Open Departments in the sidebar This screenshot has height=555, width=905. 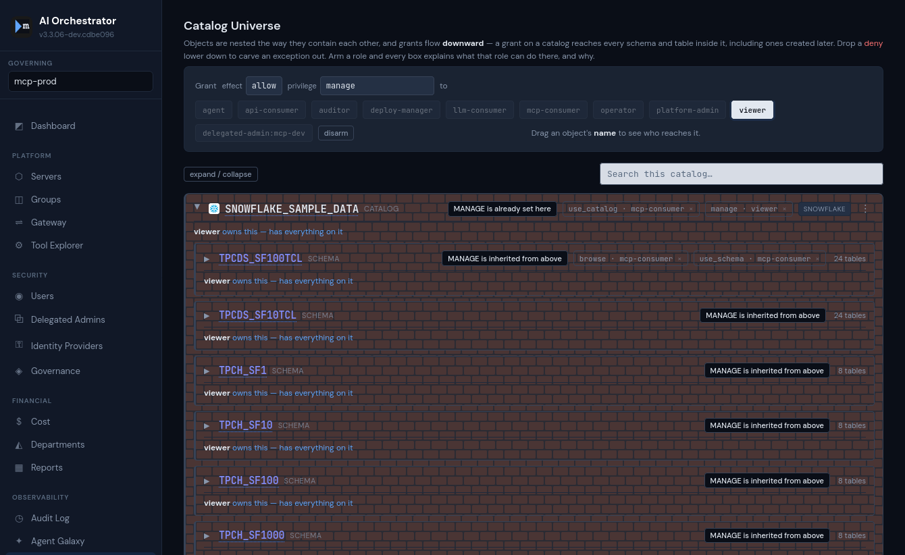pos(80,444)
